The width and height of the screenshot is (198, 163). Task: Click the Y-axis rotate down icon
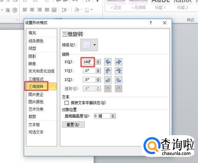[118, 71]
